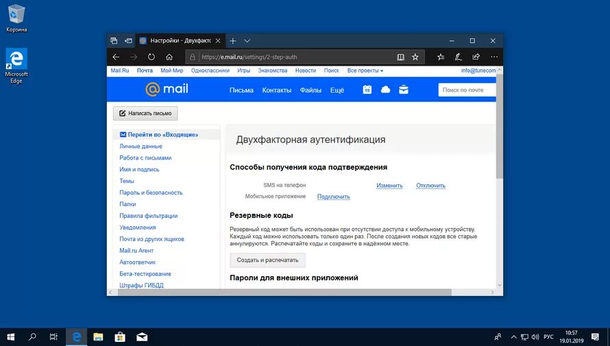
Task: Show tab previews chevron
Action: point(247,41)
